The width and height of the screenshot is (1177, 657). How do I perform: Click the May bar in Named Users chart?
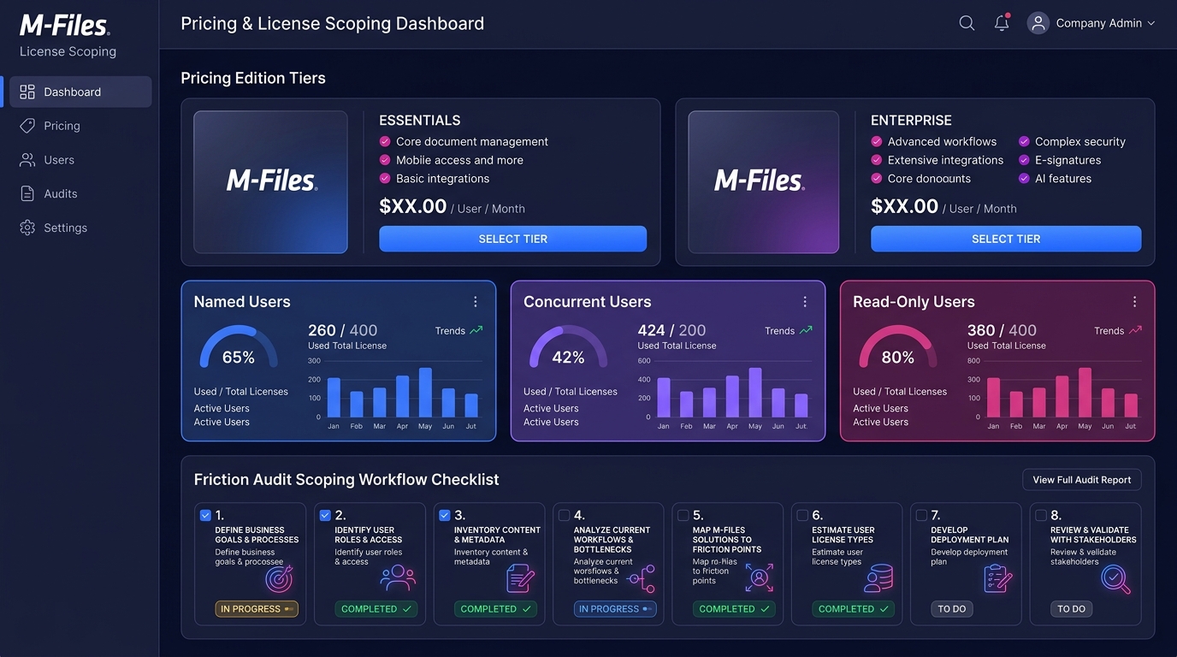coord(425,393)
